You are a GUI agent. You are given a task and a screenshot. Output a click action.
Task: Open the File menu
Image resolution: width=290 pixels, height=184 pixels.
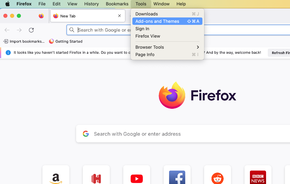42,4
